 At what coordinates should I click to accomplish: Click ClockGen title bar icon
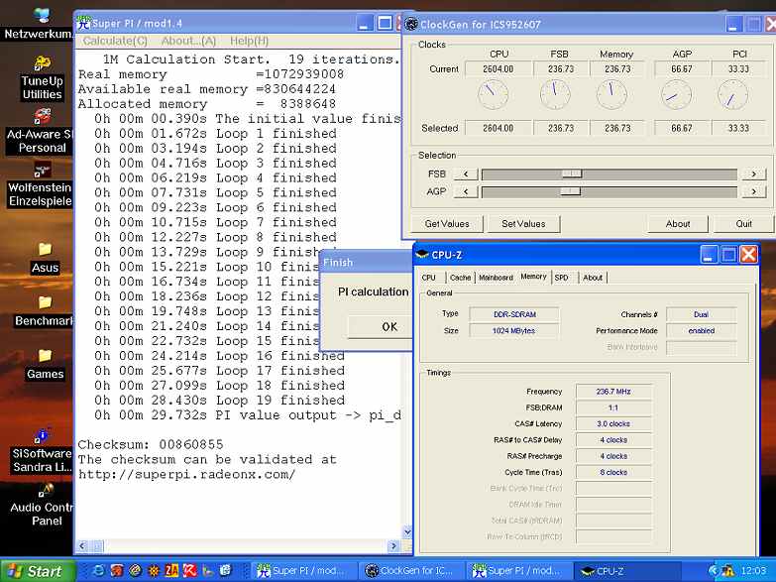click(x=411, y=24)
